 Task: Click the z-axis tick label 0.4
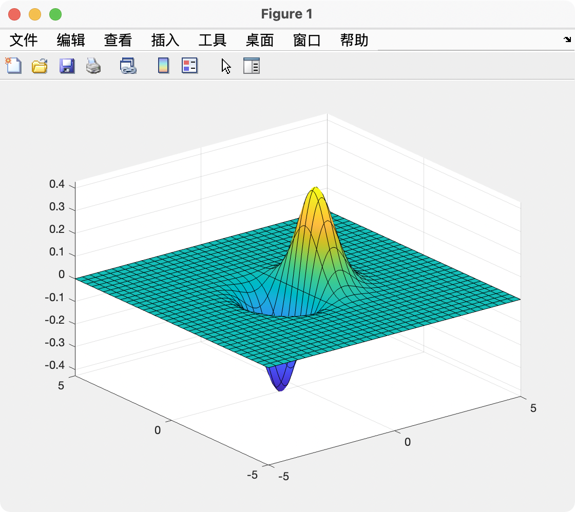coord(57,184)
